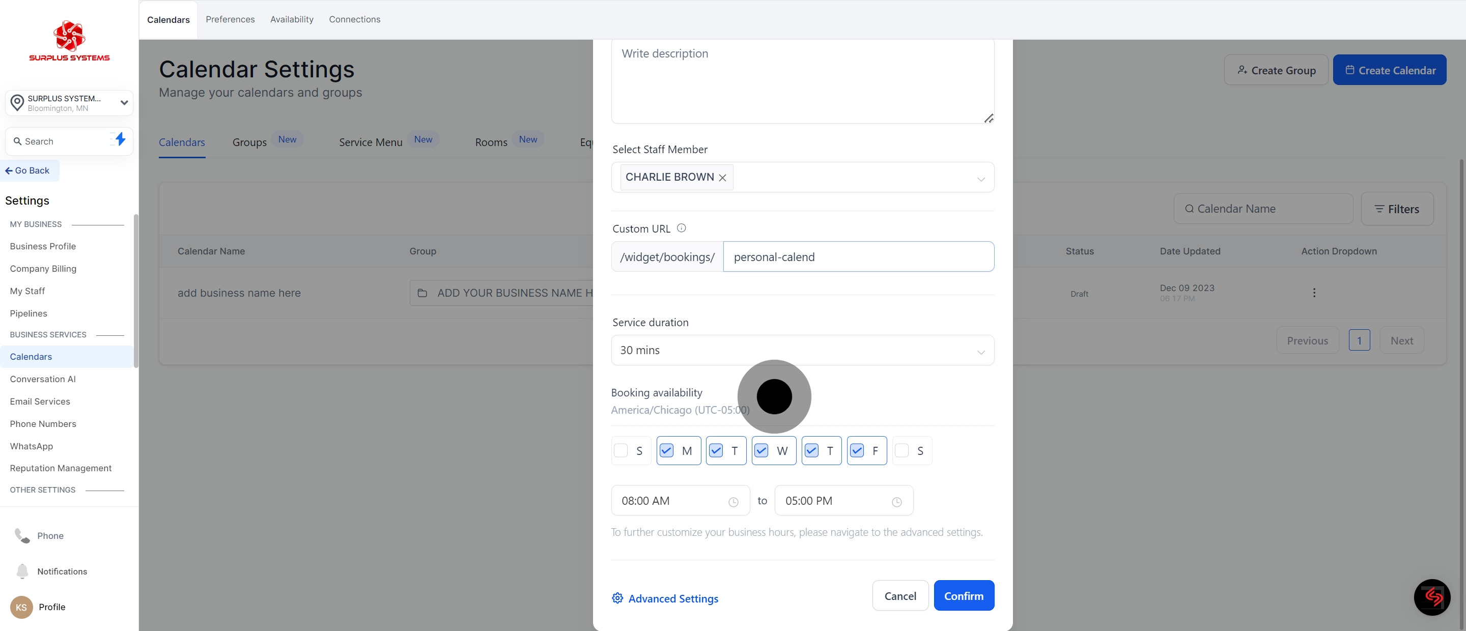The image size is (1466, 631).
Task: Click the Confirm button
Action: 963,596
